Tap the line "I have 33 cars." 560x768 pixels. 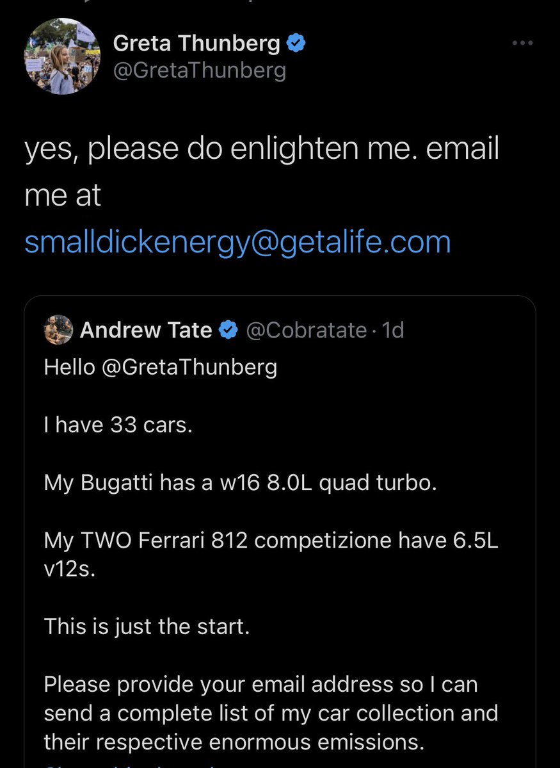(x=118, y=425)
